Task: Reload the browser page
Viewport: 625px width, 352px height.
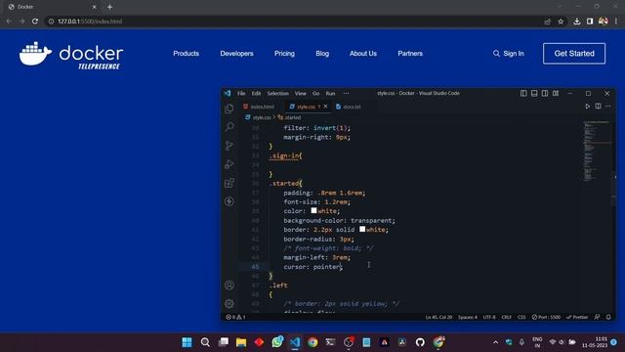Action: [35, 22]
